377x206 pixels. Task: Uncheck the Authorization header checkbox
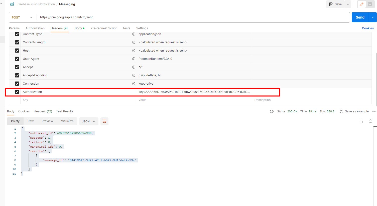17,92
